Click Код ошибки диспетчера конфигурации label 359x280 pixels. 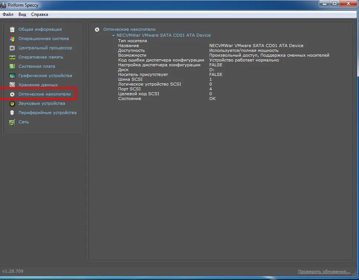point(161,60)
